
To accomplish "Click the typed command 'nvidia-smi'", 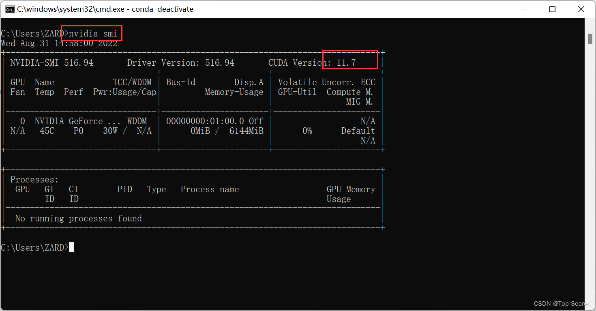I will pos(93,34).
